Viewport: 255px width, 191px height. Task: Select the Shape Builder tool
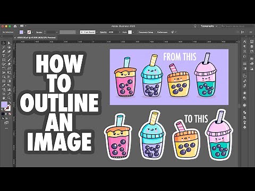click(4, 77)
